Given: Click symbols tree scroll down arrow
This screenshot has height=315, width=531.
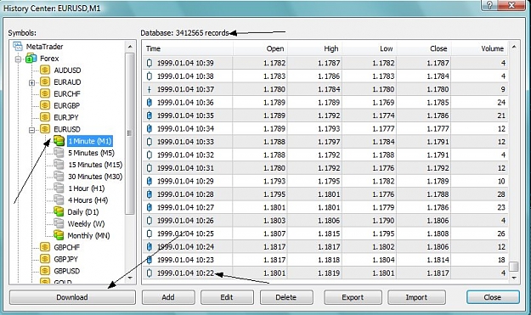Looking at the screenshot, I should [x=130, y=278].
